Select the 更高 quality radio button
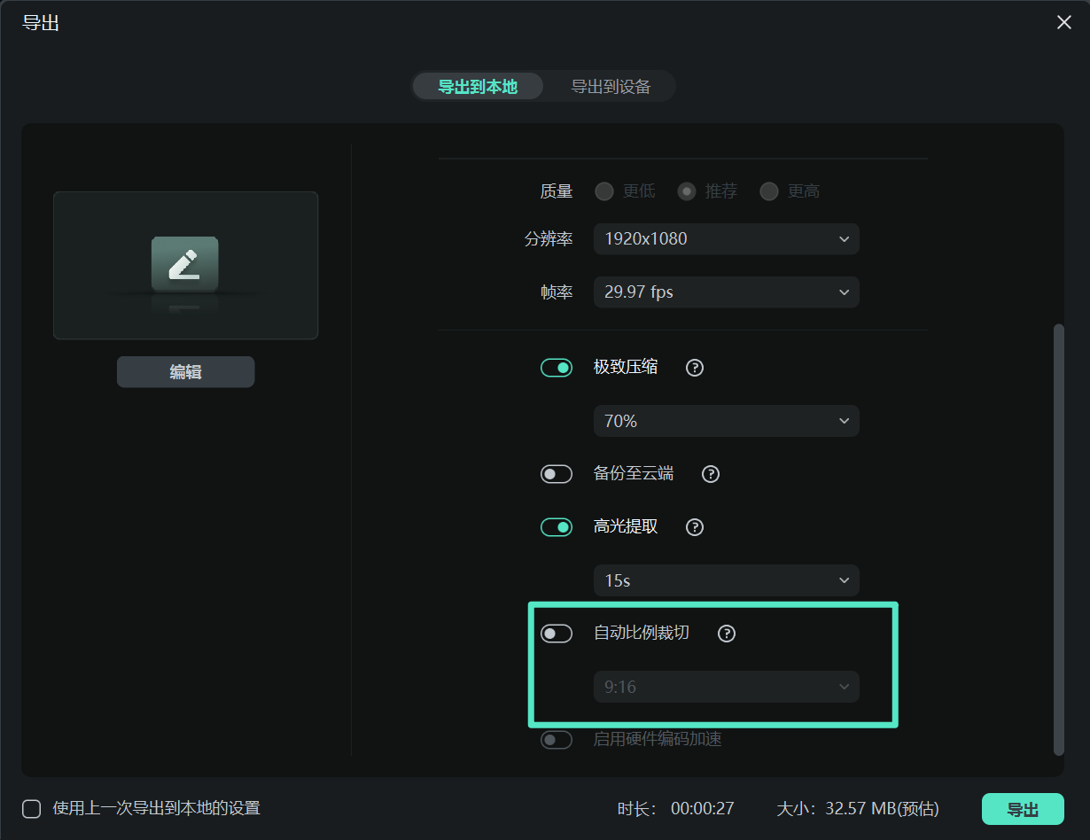This screenshot has width=1090, height=840. click(x=768, y=191)
